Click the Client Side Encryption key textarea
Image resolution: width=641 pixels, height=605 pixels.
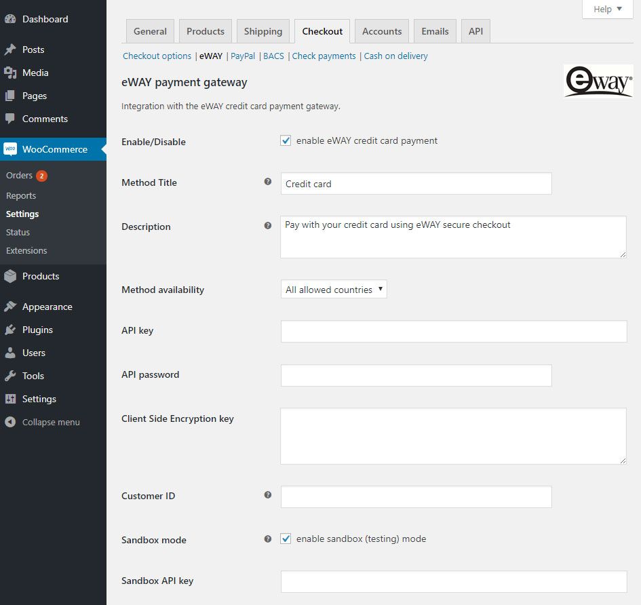453,436
